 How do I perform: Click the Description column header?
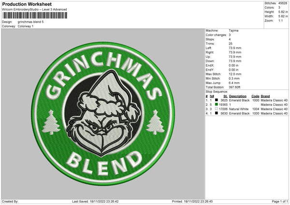238,96
